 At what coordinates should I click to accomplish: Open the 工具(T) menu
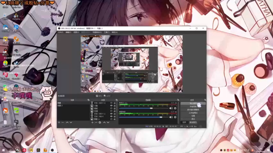(106, 32)
